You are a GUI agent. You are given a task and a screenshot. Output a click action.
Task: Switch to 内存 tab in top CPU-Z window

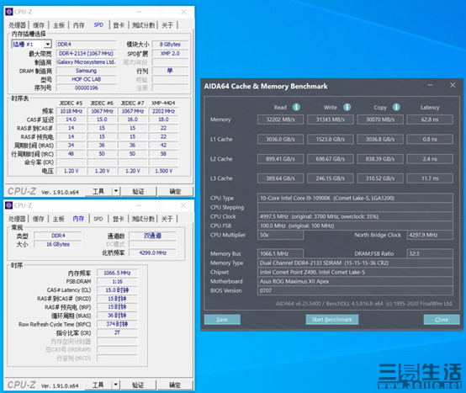[x=79, y=25]
